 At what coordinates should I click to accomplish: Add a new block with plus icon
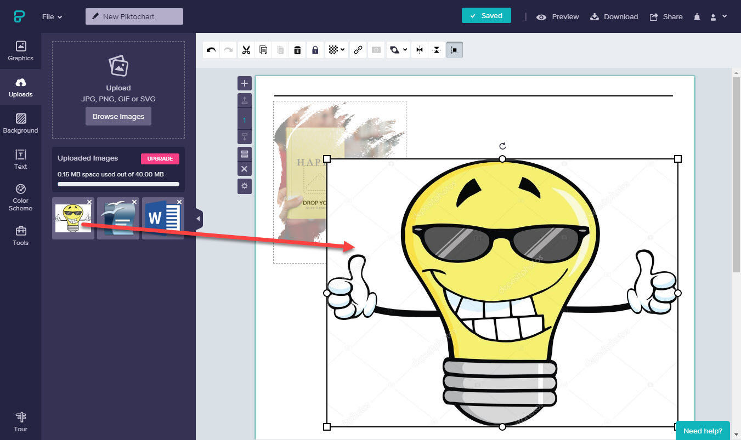tap(245, 83)
